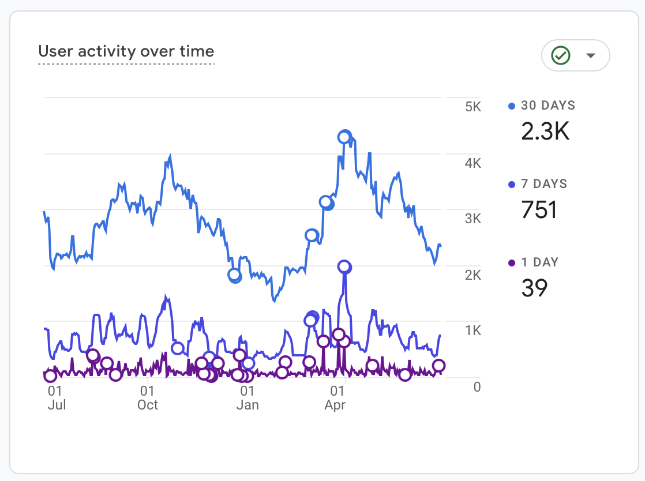Screen dimensions: 645x481
Task: Click the 7 DAYS legend label
Action: (544, 184)
